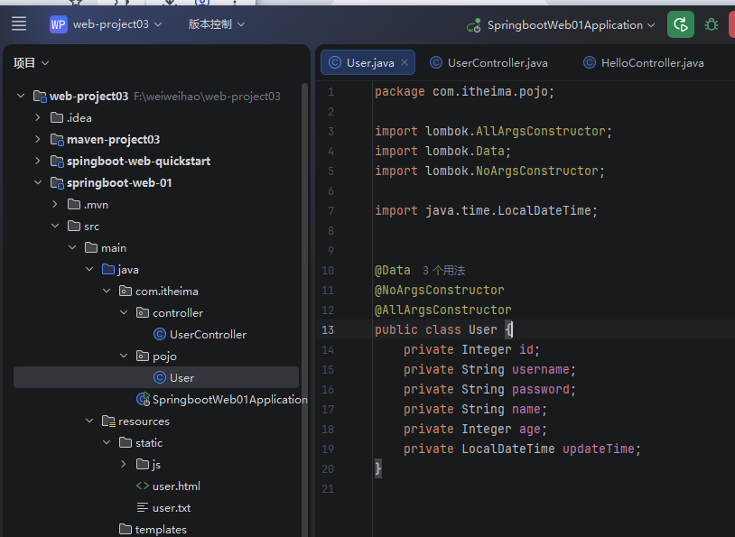Click the pojo package icon
This screenshot has width=735, height=537.
click(x=143, y=356)
